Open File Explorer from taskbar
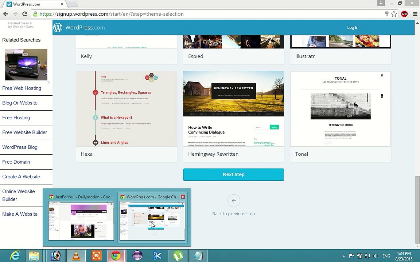420x262 pixels. (x=34, y=255)
